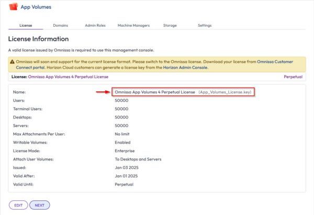Click the 'Perpetual' label on license header
The image size is (314, 215).
(x=293, y=77)
